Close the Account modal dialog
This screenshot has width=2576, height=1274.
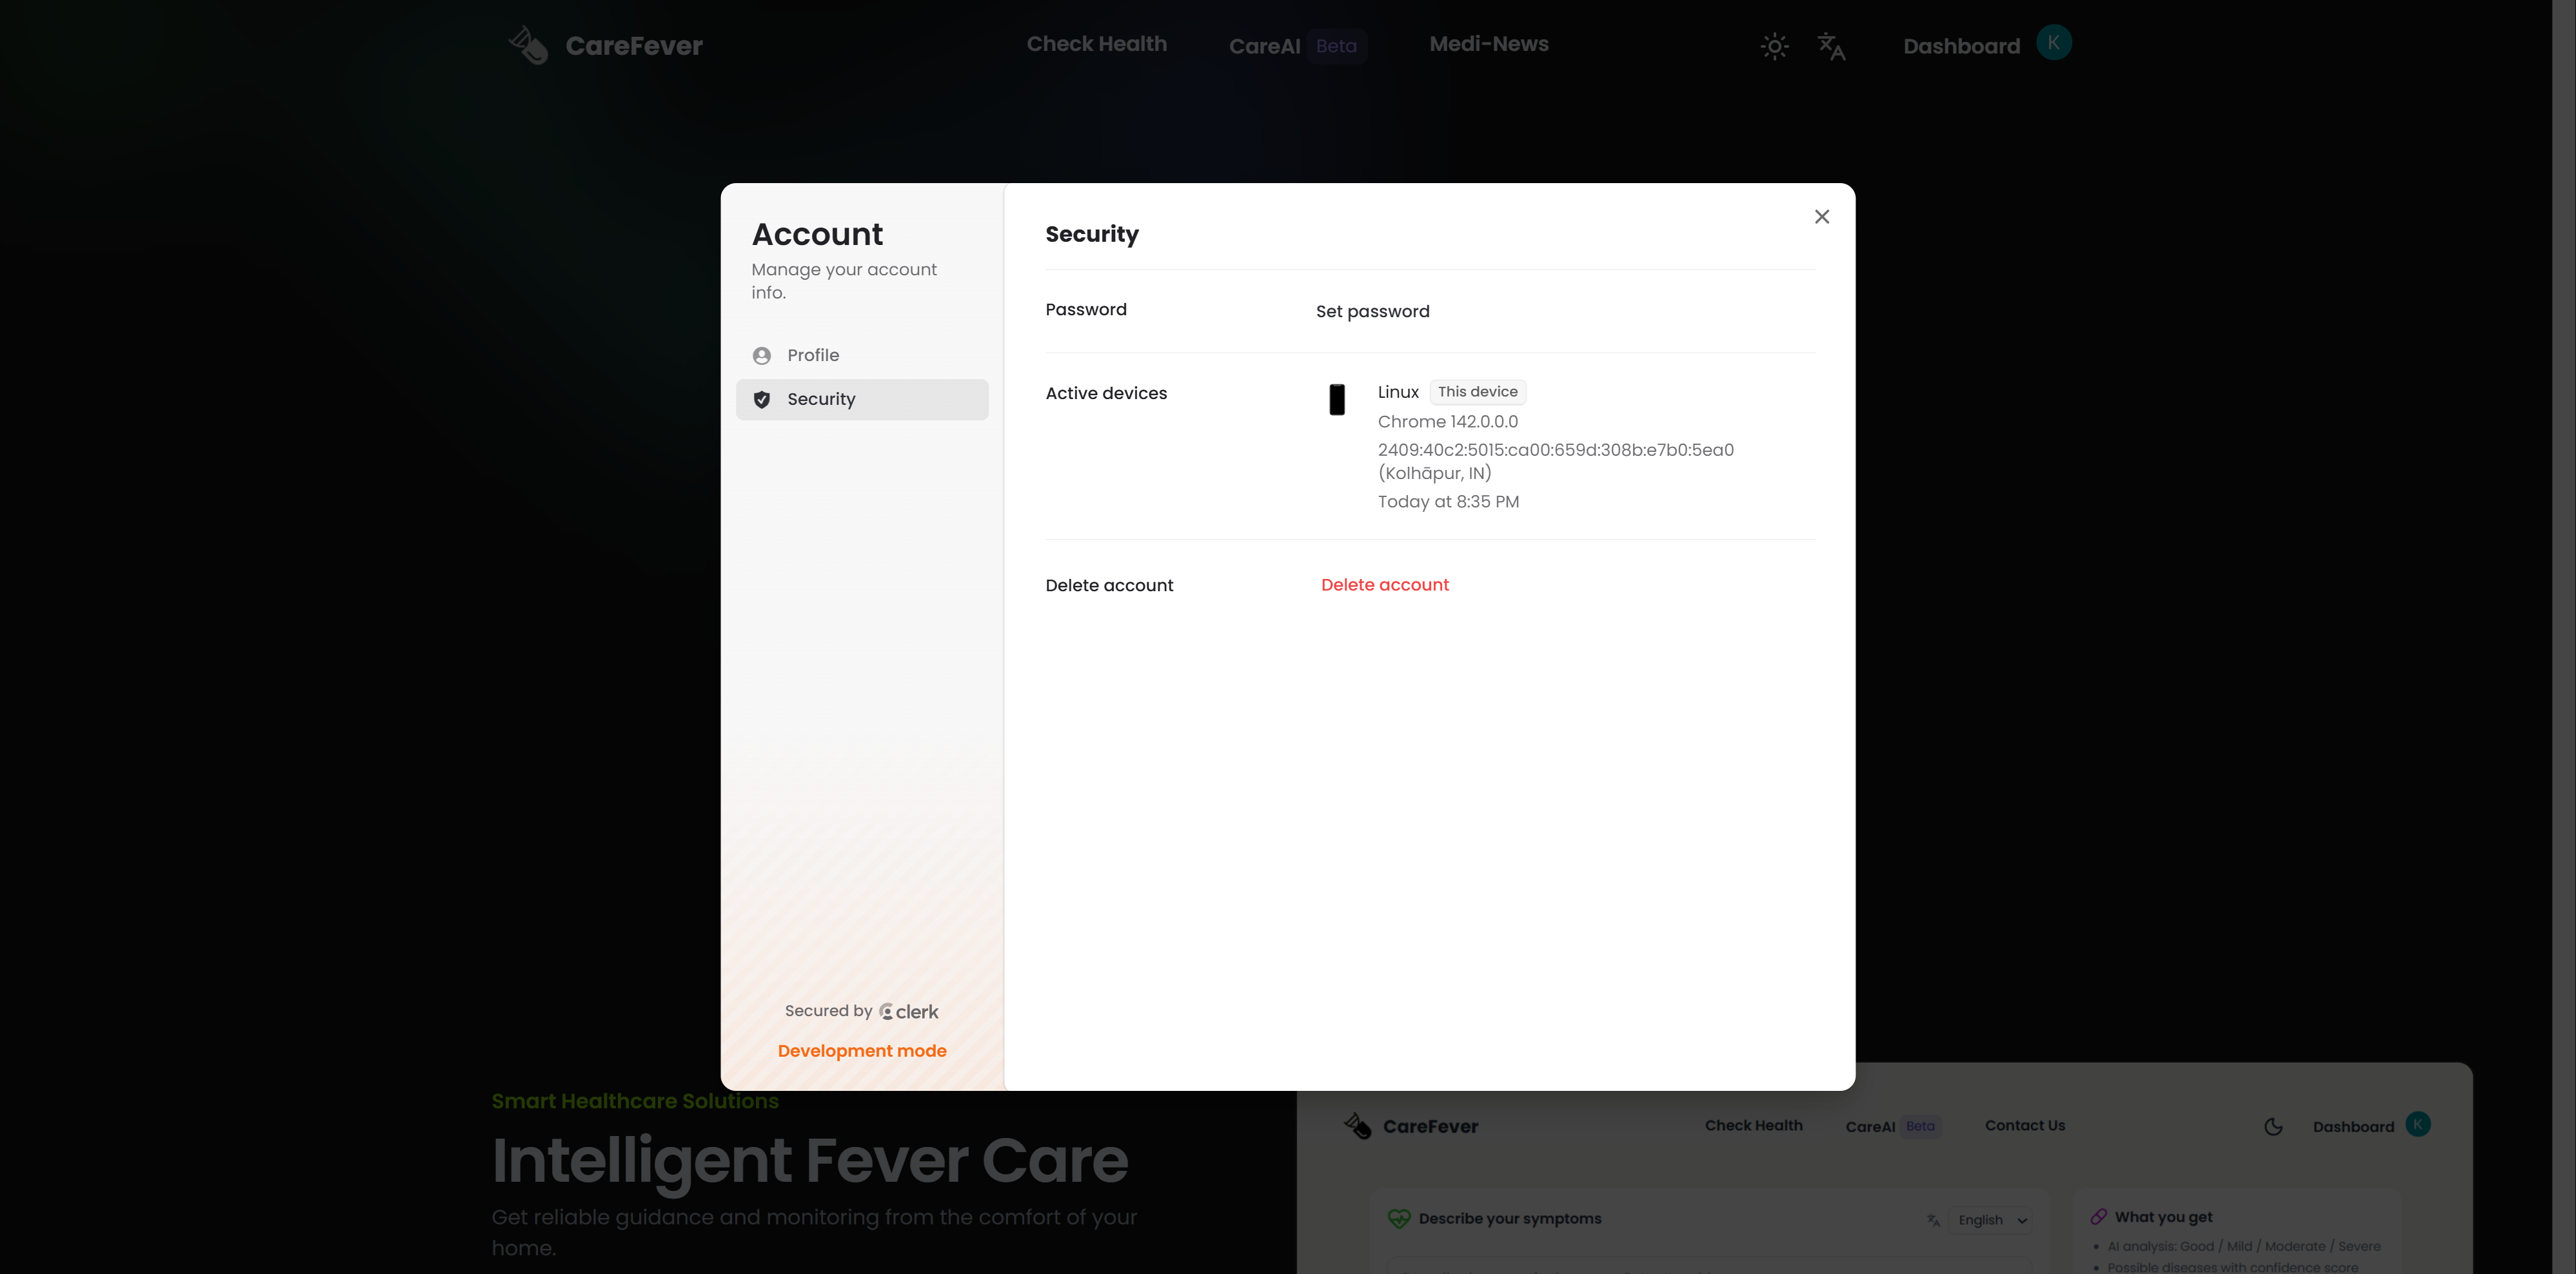point(1821,217)
